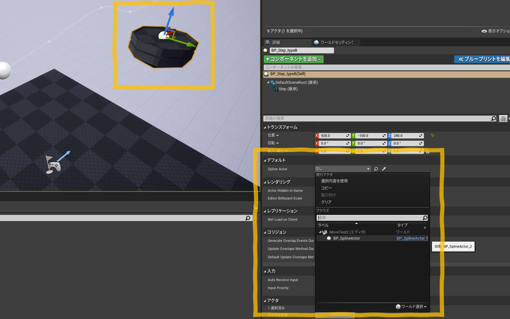Click the 'Spline Actor' property label
The width and height of the screenshot is (510, 319).
[278, 169]
